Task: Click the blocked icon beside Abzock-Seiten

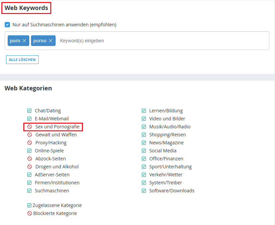Action: click(29, 159)
